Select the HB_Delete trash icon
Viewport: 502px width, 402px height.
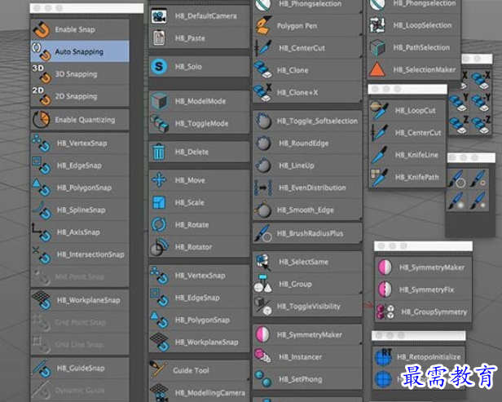pos(159,152)
